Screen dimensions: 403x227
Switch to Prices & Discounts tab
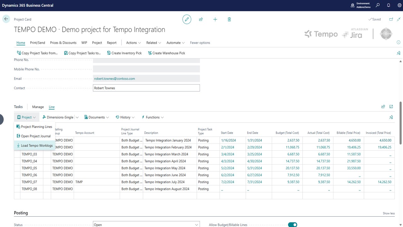coord(63,43)
